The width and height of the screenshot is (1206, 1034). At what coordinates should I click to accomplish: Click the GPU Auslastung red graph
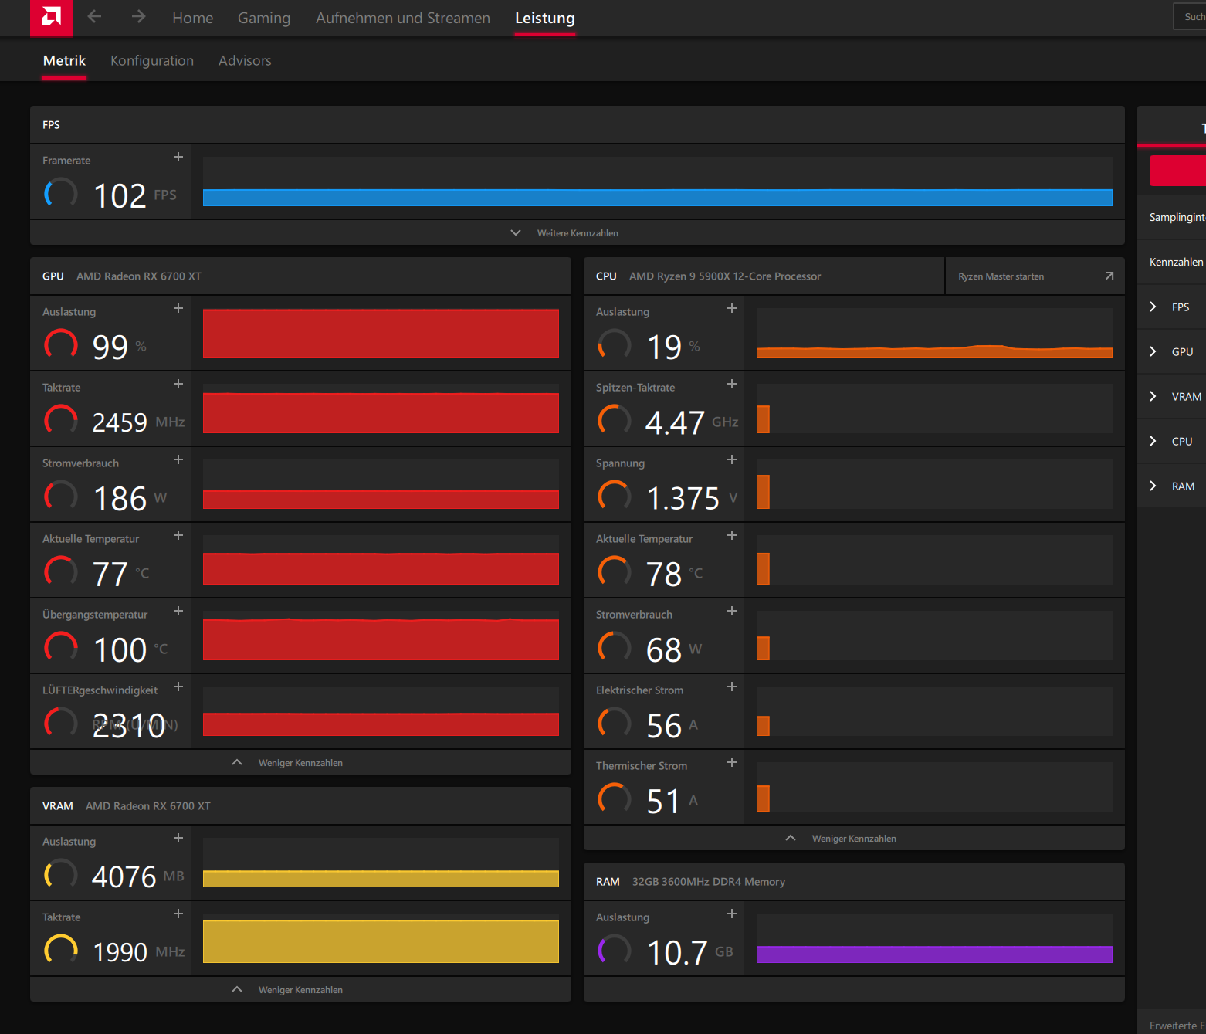coord(381,333)
